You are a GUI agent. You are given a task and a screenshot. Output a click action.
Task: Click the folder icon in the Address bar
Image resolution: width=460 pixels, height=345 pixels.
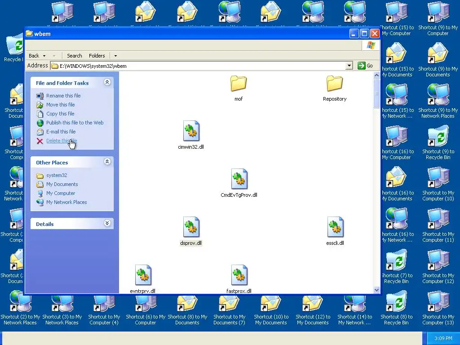pyautogui.click(x=54, y=66)
